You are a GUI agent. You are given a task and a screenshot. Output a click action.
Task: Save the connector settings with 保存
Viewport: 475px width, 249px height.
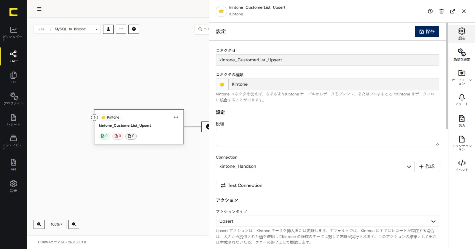(x=427, y=32)
